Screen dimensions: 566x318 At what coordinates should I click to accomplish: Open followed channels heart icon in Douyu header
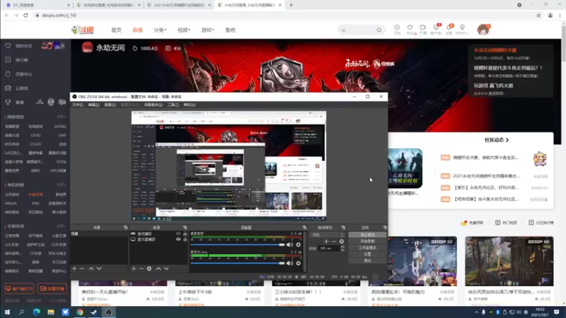pos(410,28)
